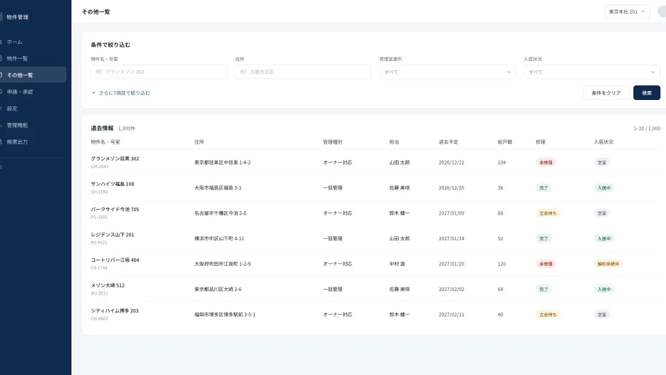Click address 大阪市福島区福島 3-1
Screen dimensions: 666x375
point(218,188)
